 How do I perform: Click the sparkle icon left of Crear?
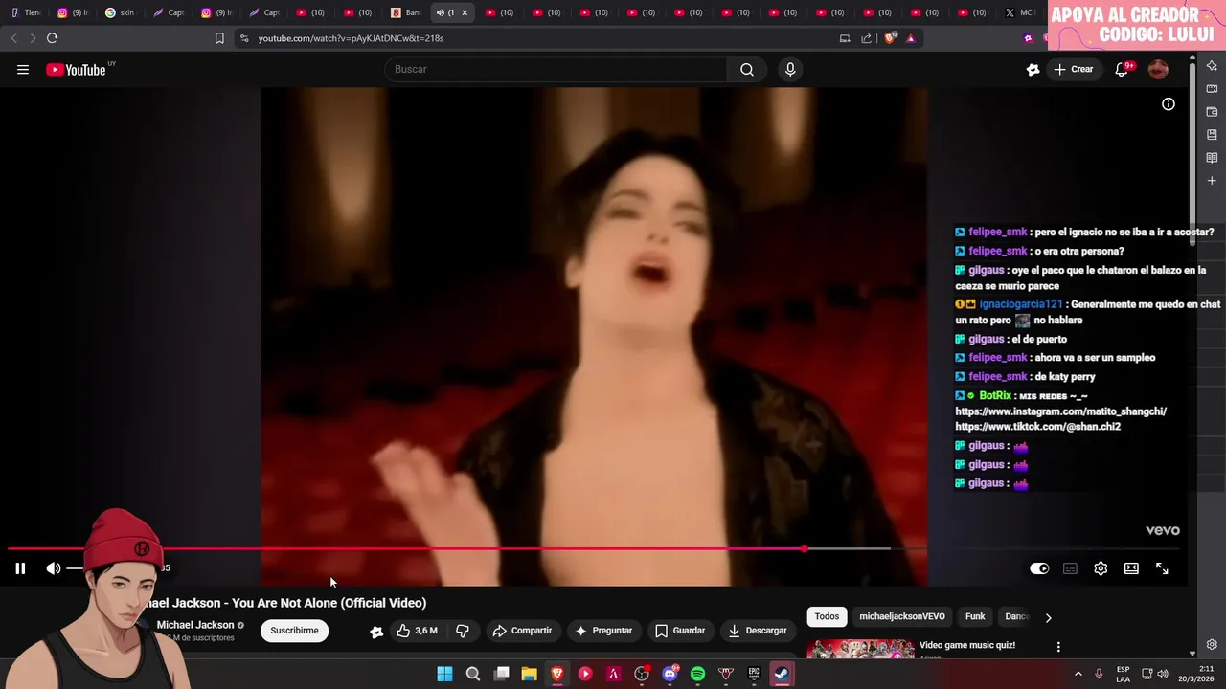[x=1033, y=69]
